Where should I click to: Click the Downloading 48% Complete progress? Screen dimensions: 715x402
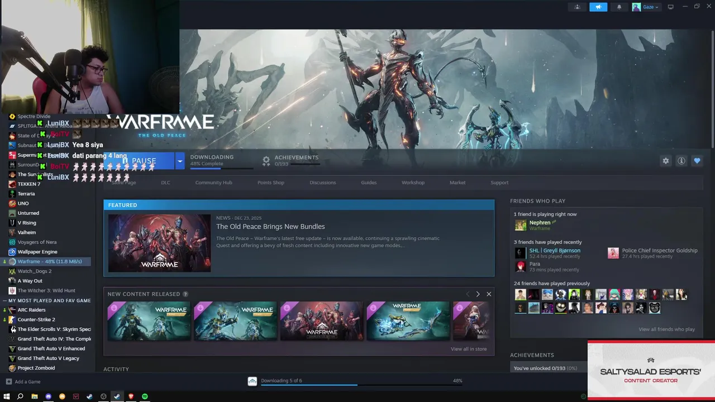(221, 161)
